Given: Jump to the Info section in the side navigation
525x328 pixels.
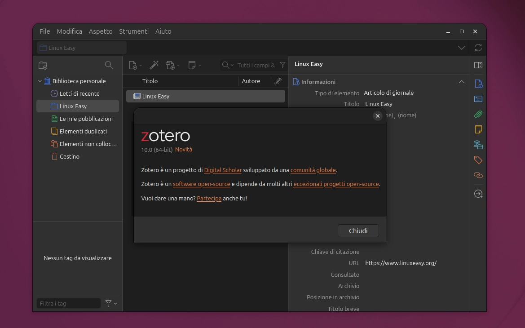Looking at the screenshot, I should (x=478, y=84).
